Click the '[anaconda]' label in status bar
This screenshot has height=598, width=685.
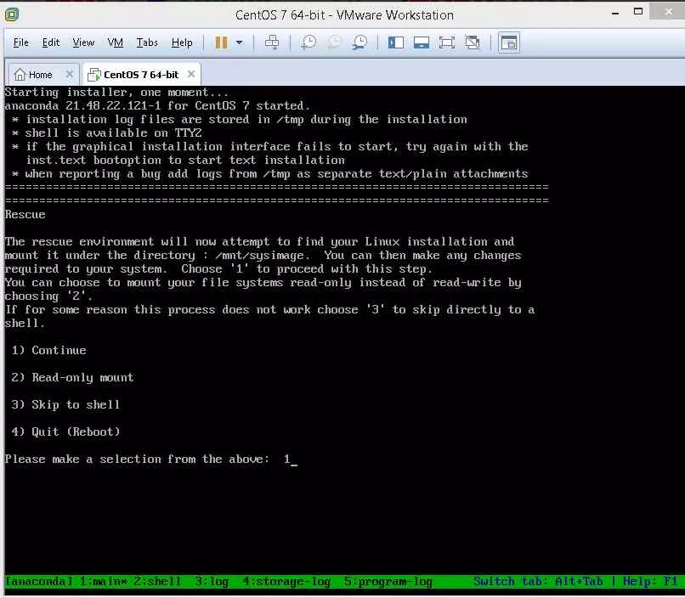[x=39, y=581]
